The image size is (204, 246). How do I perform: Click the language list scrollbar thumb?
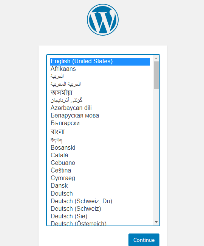click(x=156, y=75)
